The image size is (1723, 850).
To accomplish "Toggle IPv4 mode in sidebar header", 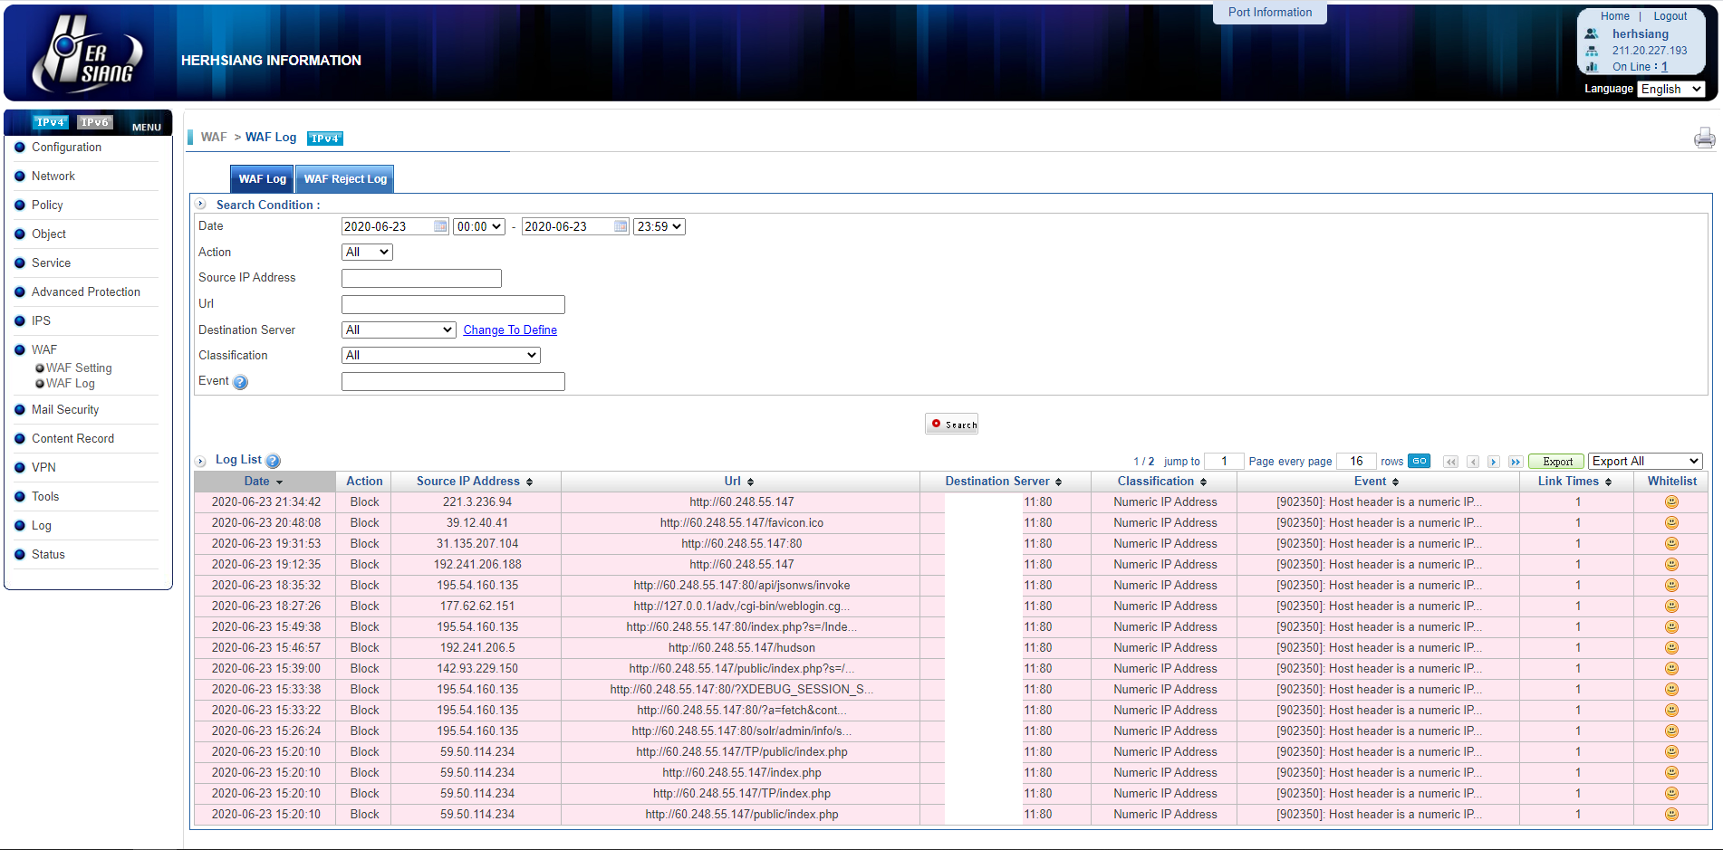I will (x=50, y=122).
